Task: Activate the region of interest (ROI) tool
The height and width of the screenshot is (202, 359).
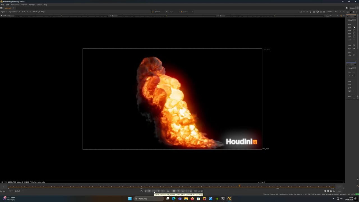Action: tap(304, 12)
